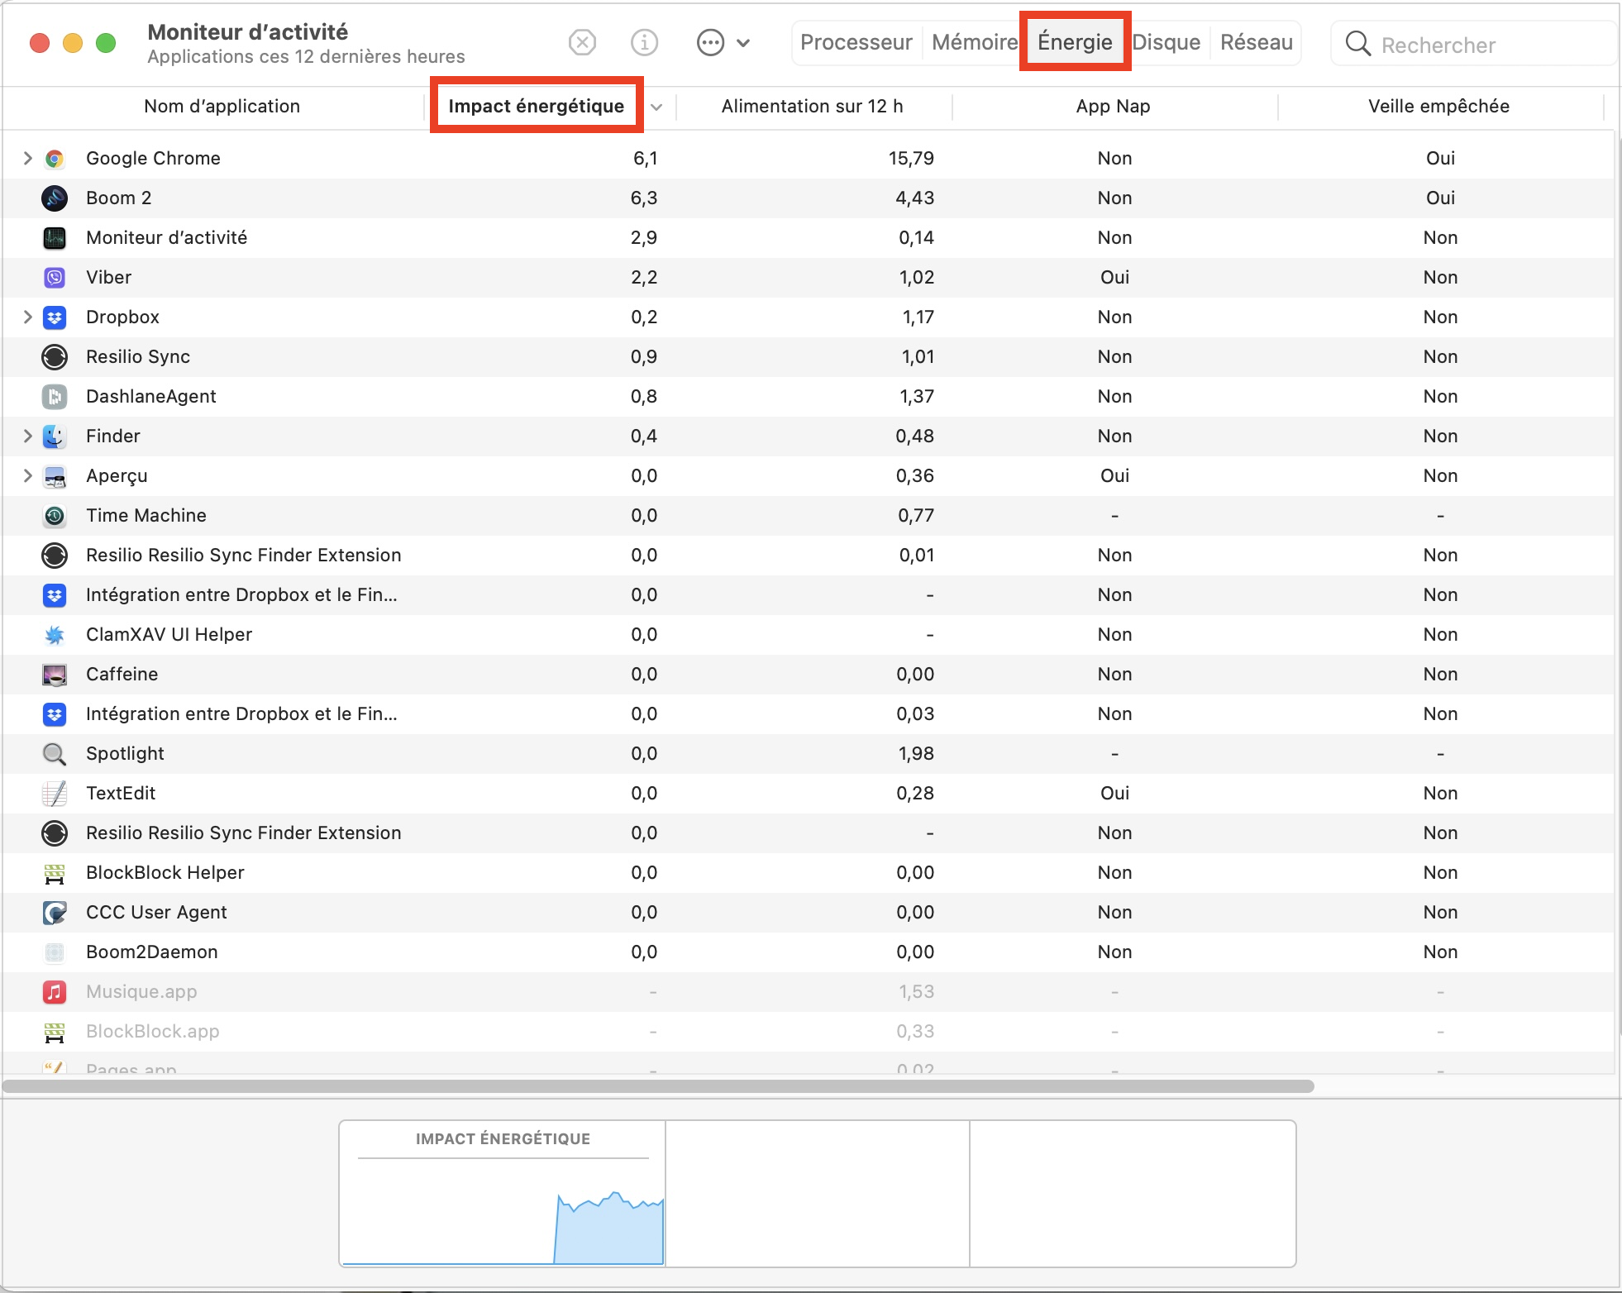This screenshot has width=1622, height=1293.
Task: Select the TextEdit row name
Action: (121, 794)
